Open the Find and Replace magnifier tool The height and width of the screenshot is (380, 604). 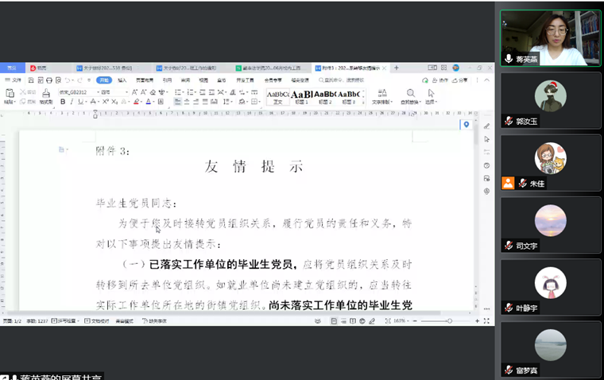410,94
